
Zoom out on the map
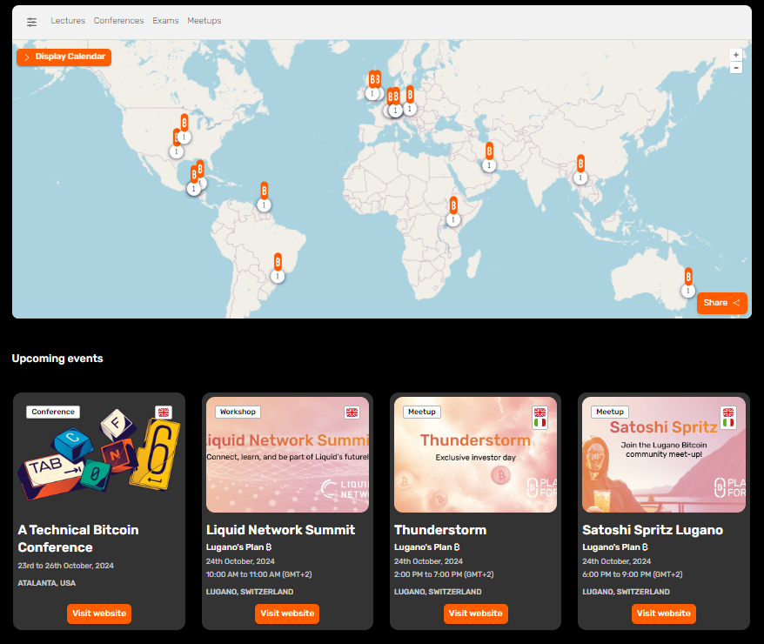point(736,68)
